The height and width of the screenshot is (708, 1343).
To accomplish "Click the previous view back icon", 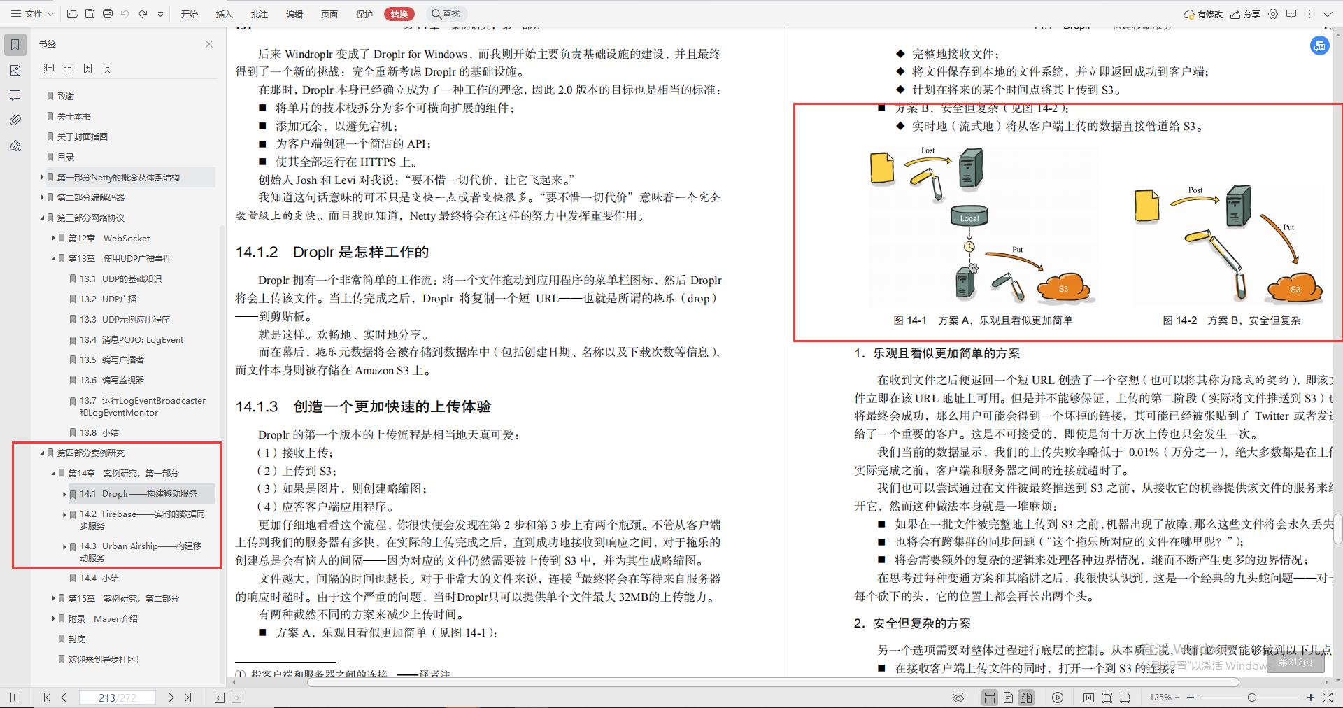I will click(x=220, y=698).
